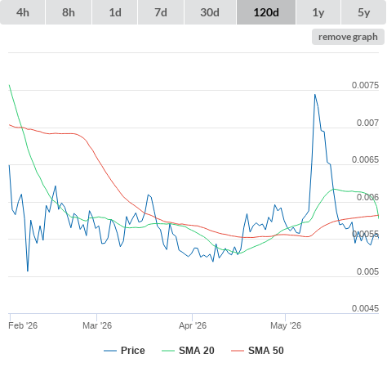Click the Apr '26 axis tick label
Viewport: 387px width, 372px height.
pyautogui.click(x=193, y=325)
